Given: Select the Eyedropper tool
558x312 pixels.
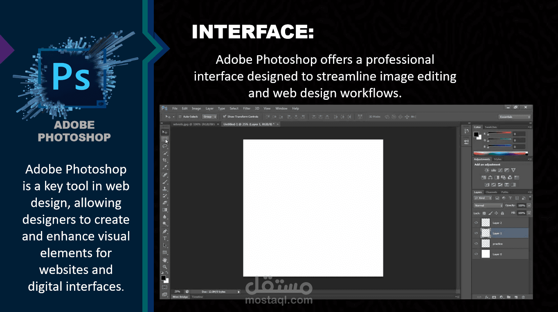Looking at the screenshot, I should [x=164, y=168].
